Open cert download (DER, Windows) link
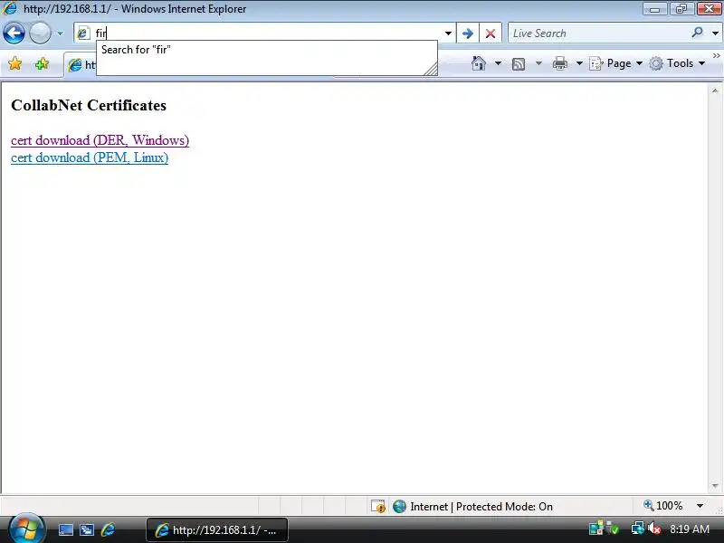Screen dimensions: 724x543 [100, 140]
